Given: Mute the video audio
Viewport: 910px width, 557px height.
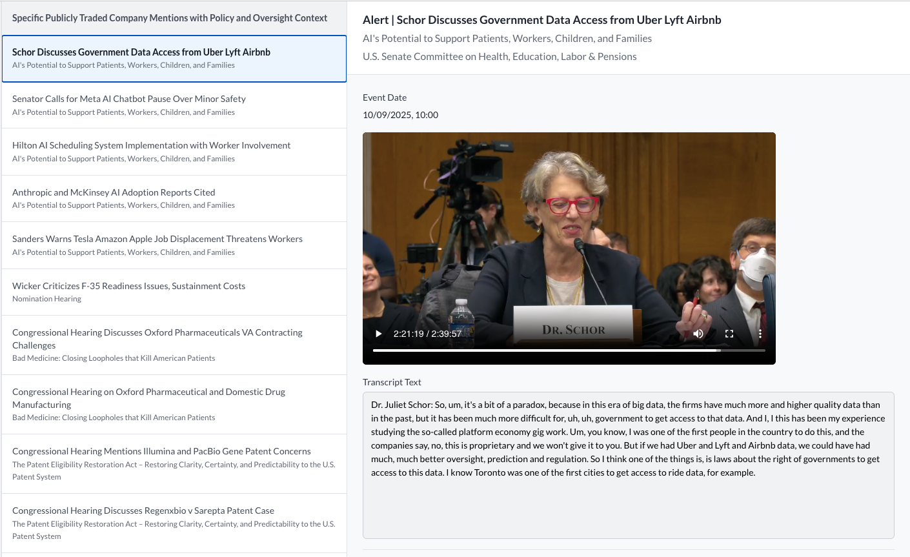Looking at the screenshot, I should pos(698,334).
